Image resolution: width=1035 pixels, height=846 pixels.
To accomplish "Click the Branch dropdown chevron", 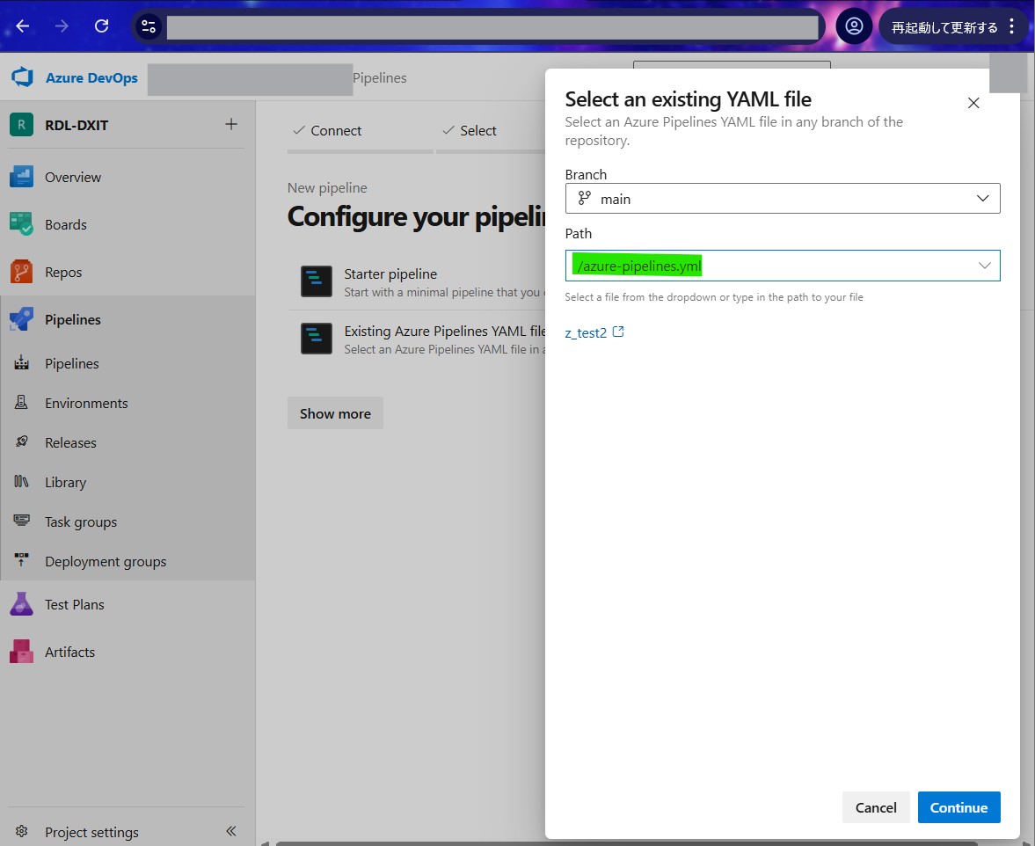I will point(983,199).
